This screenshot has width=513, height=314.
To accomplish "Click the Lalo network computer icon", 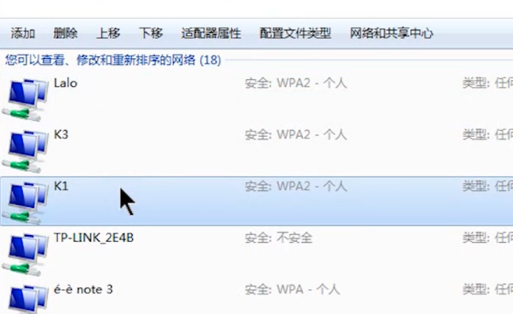I will (26, 100).
